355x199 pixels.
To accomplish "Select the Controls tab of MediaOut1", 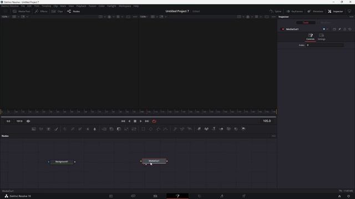I will click(x=310, y=37).
